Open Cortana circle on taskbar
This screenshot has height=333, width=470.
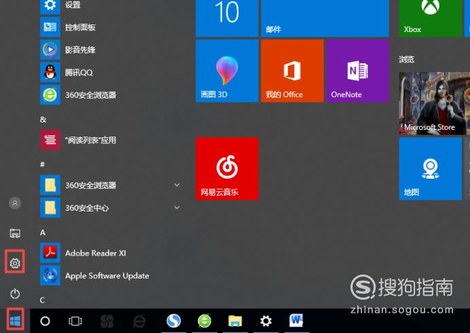click(x=45, y=321)
